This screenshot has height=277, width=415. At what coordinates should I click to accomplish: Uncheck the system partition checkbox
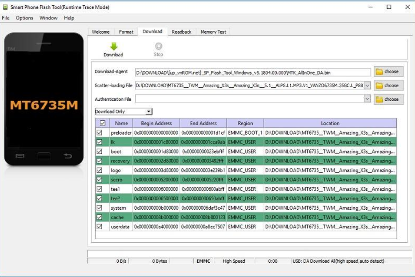pos(99,208)
